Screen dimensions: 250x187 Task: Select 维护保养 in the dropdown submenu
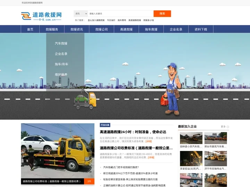(61, 74)
